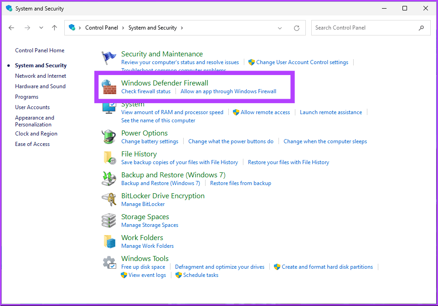Click Manage Work Folders link
Screen dimensions: 438x306
pyautogui.click(x=148, y=246)
